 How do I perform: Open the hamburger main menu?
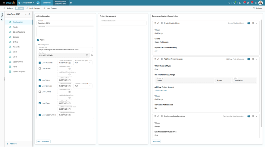coord(4,3)
